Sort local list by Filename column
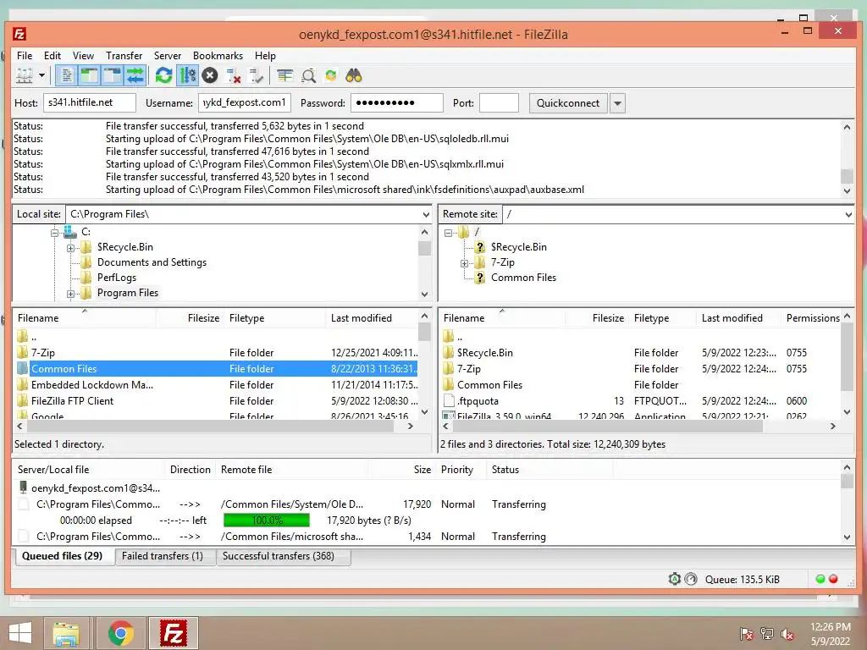The image size is (867, 650). (x=85, y=318)
